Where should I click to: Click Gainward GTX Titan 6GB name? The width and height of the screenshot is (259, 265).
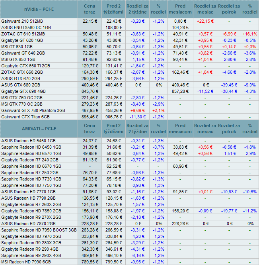click(x=25, y=117)
